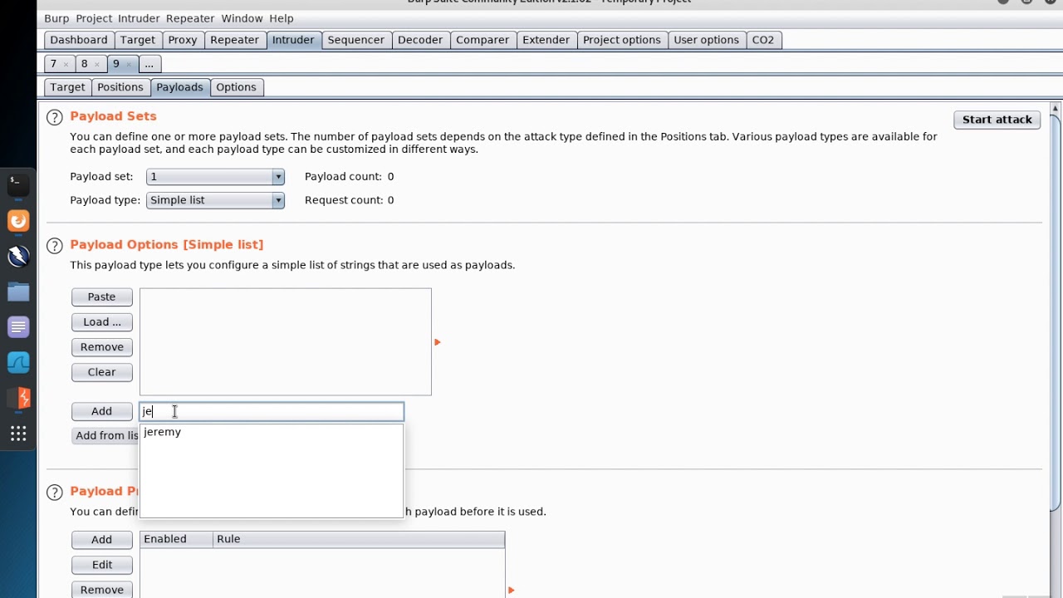Open the Help menu
This screenshot has height=598, width=1063.
[x=282, y=18]
